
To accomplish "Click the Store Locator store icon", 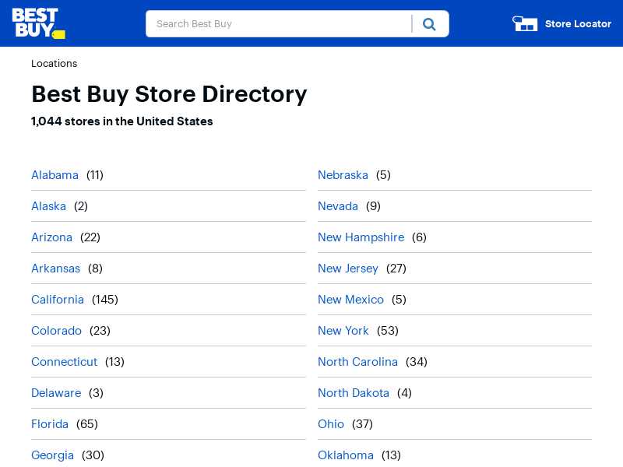I will 525,24.
